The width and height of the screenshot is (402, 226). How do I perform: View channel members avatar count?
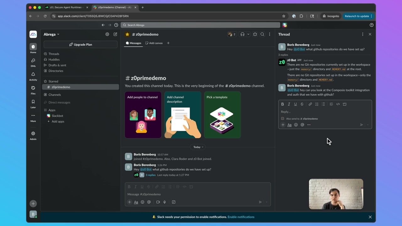point(232,34)
